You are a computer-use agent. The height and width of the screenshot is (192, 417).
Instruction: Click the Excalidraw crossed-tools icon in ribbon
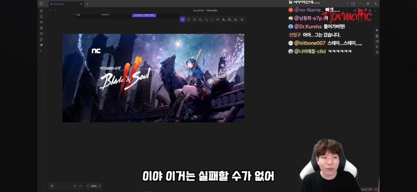41,45
